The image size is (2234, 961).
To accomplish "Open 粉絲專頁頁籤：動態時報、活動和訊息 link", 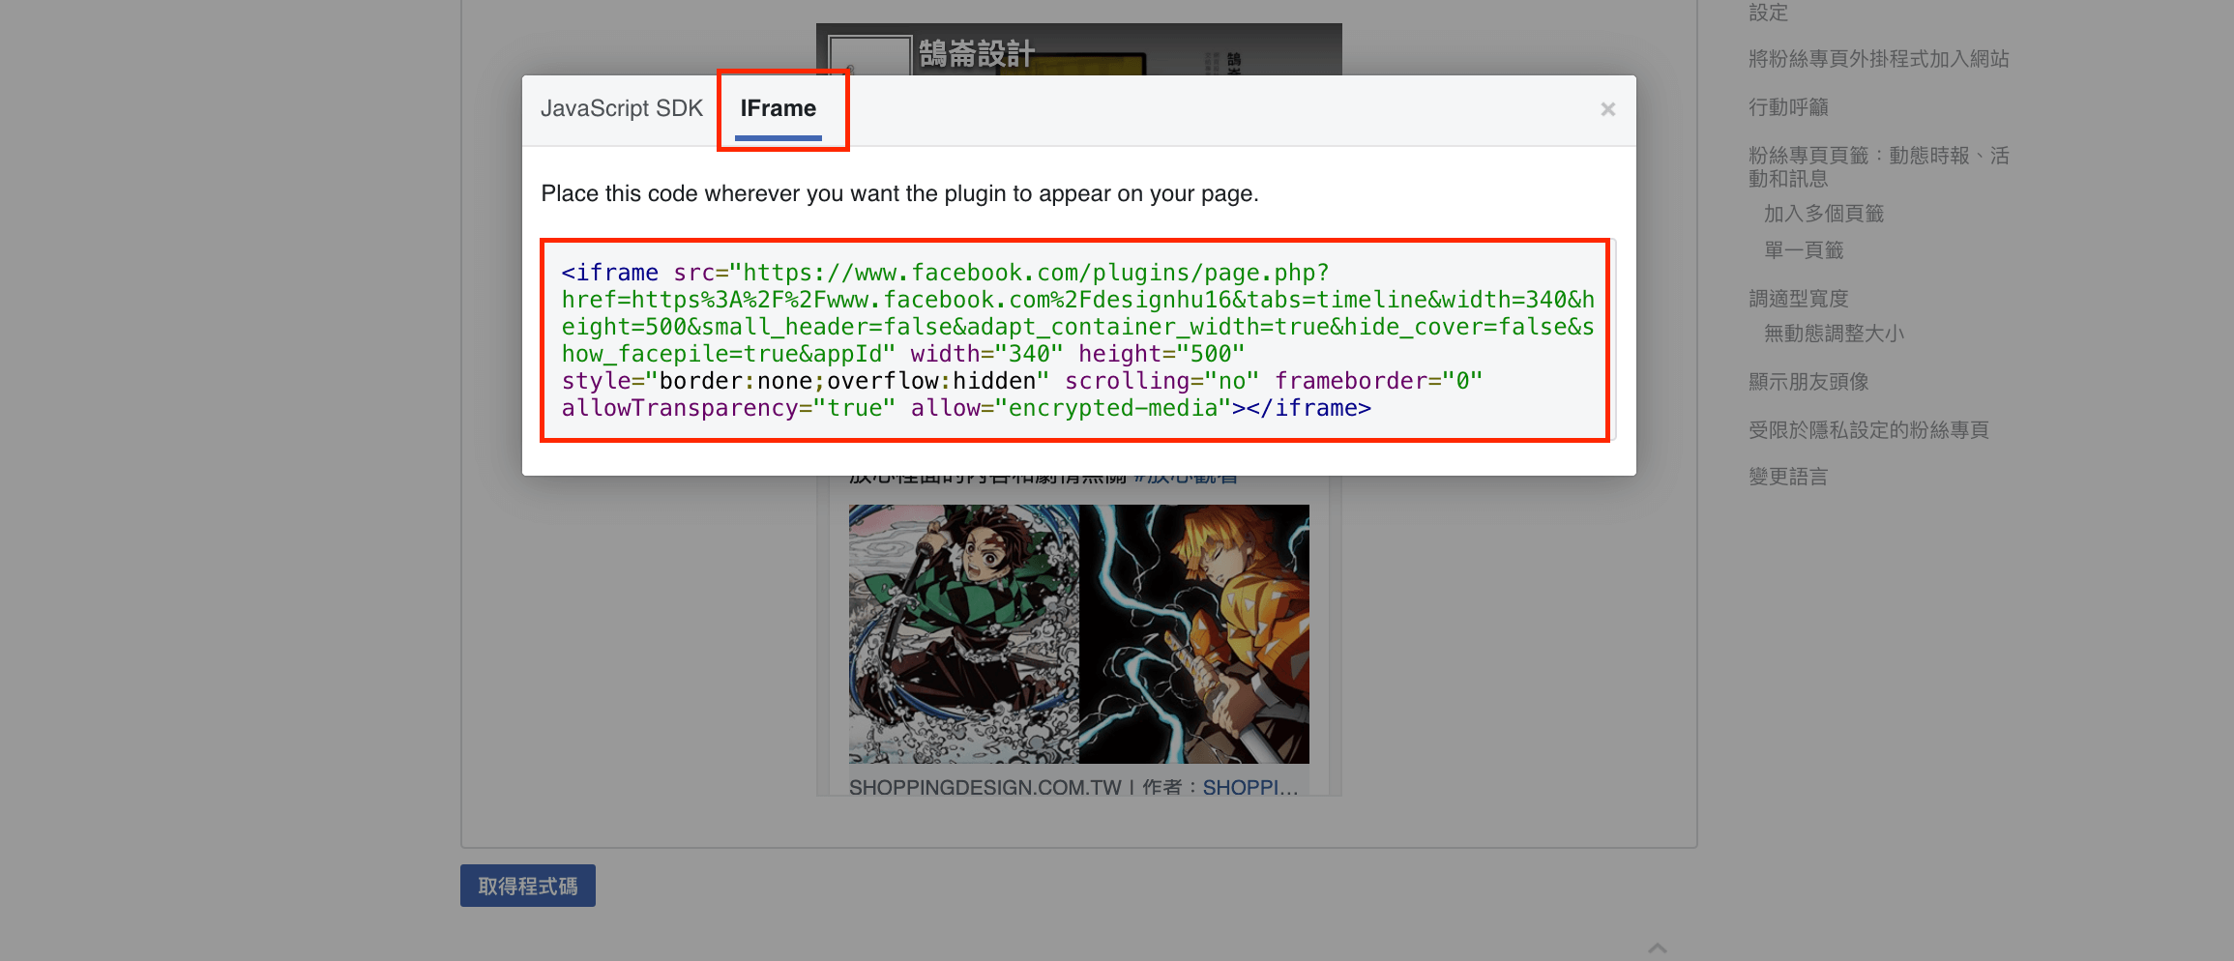I will [x=1879, y=167].
